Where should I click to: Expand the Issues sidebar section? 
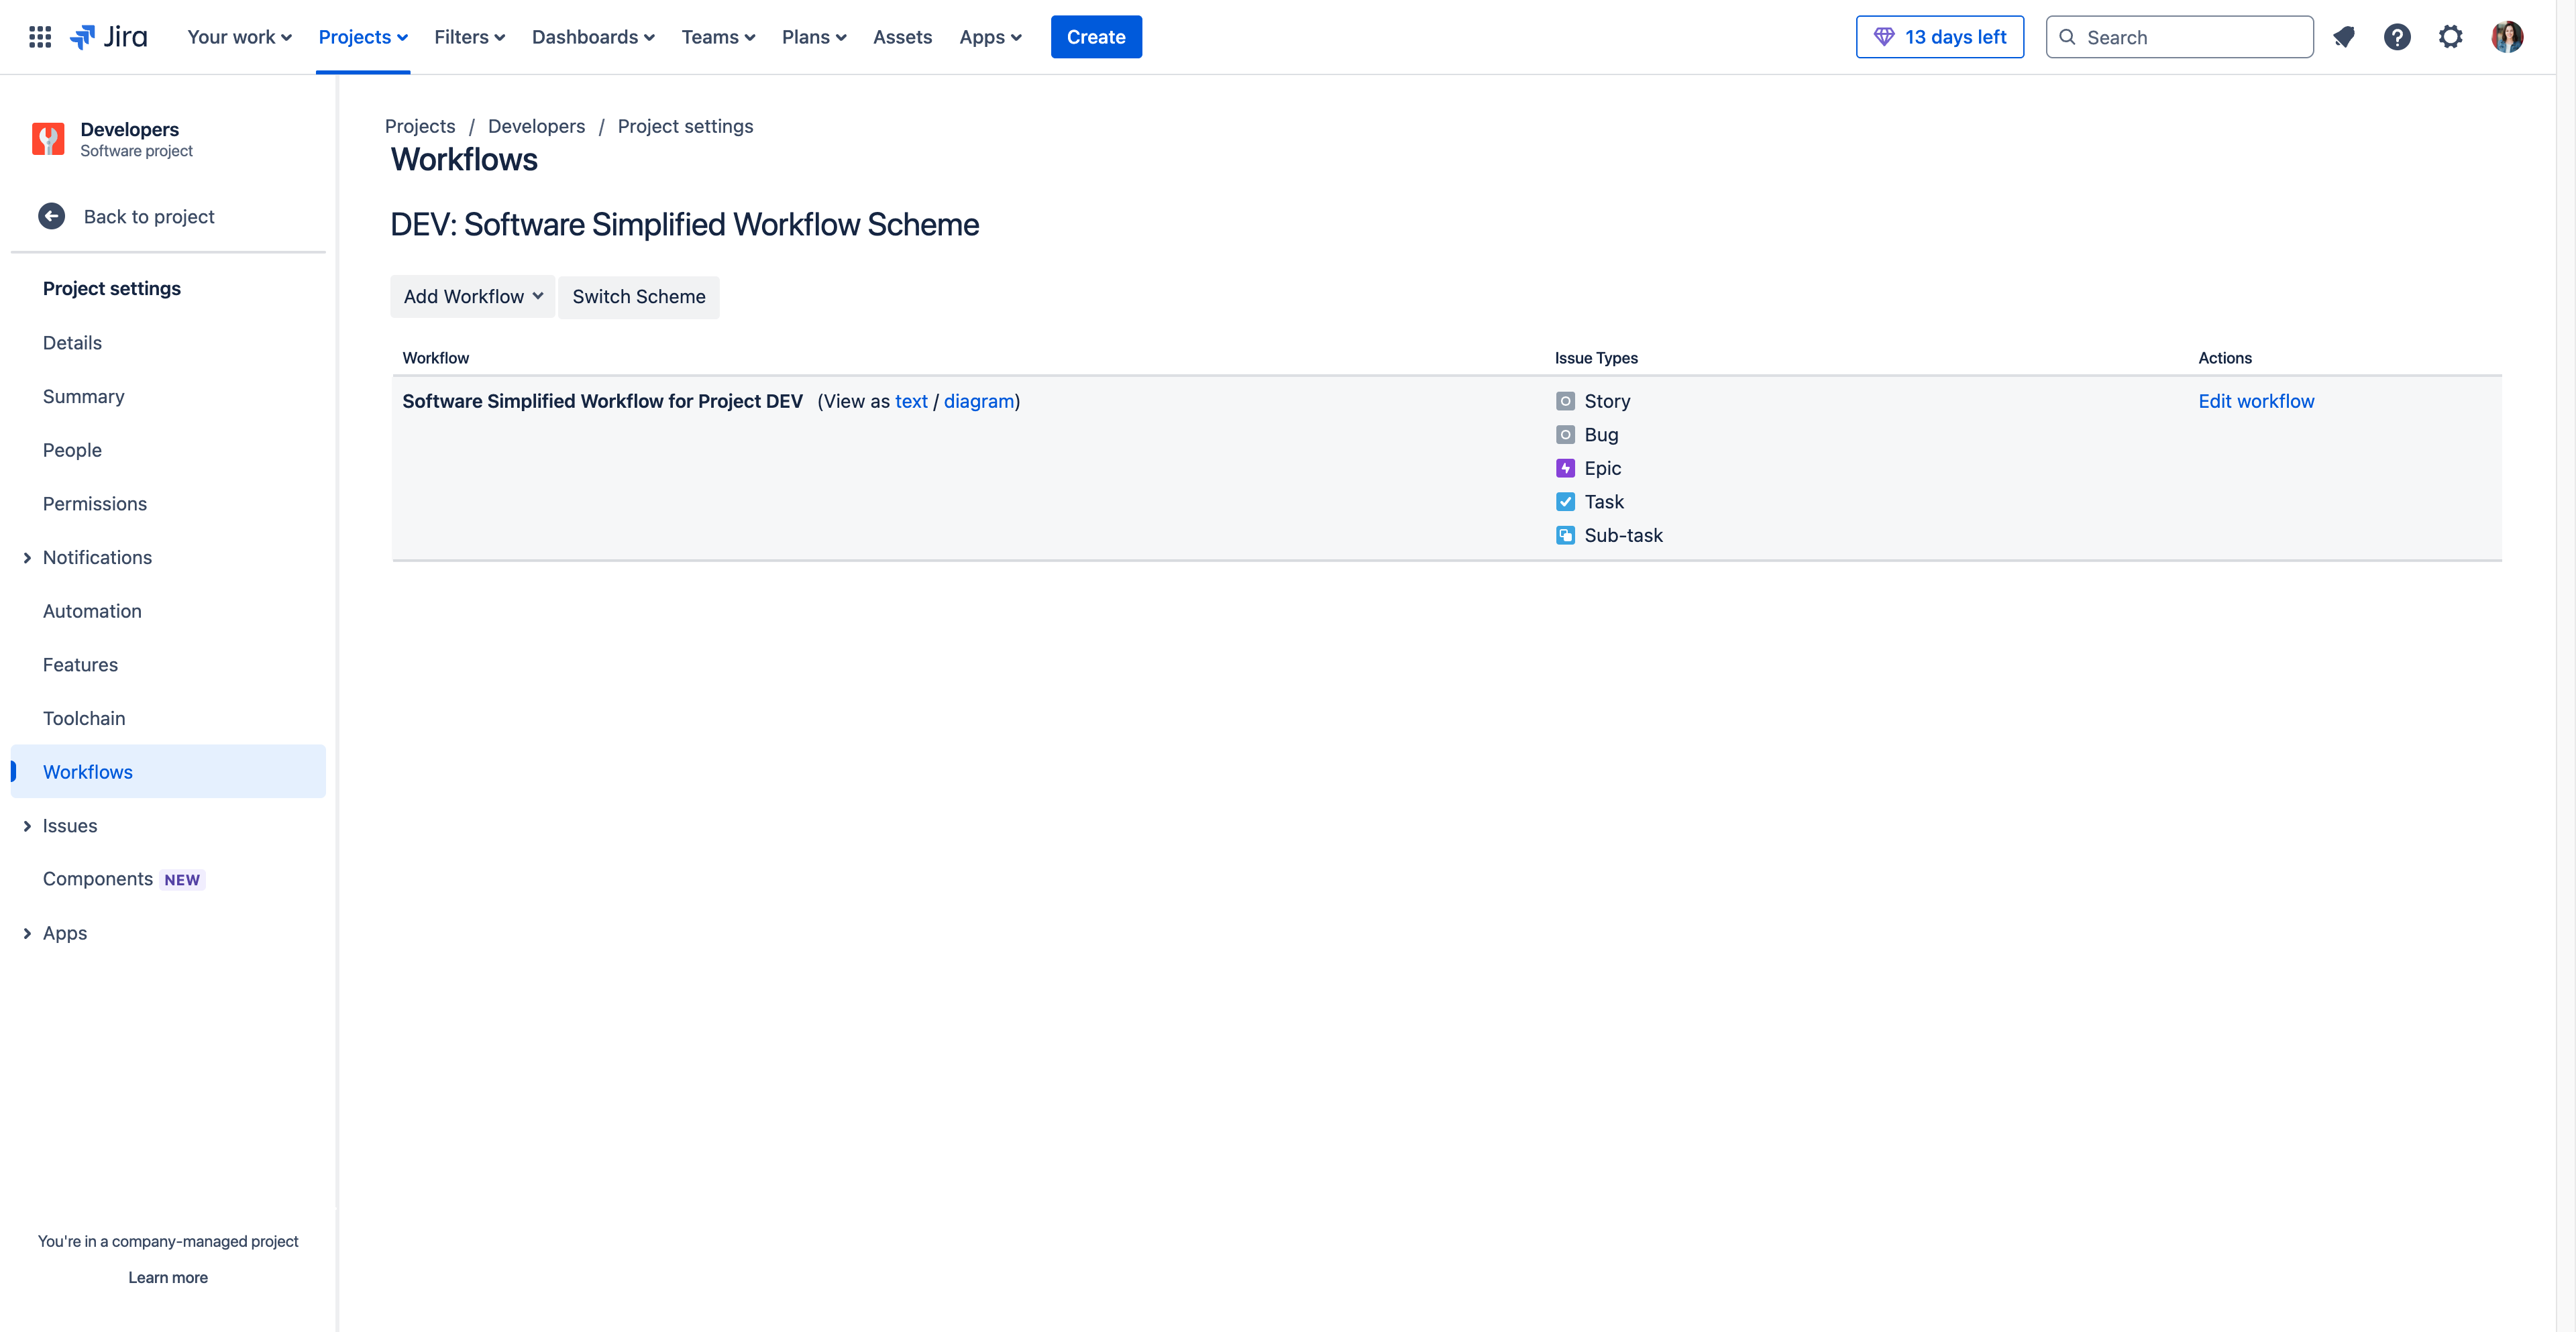point(27,826)
